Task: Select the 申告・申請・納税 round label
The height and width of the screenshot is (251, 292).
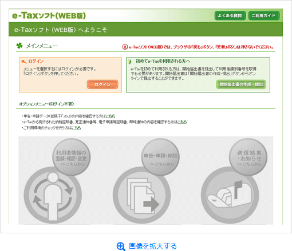Action: [160, 157]
